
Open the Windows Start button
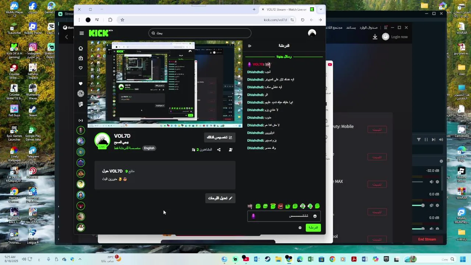(x=463, y=259)
